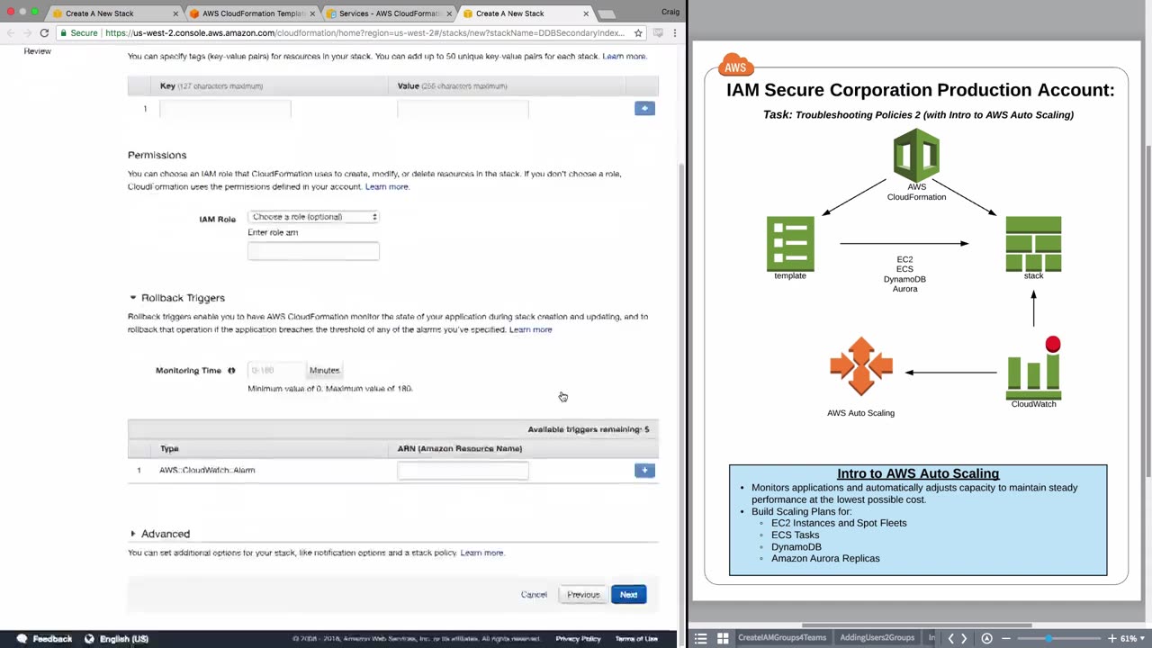
Task: Click the template icon in diagram
Action: [790, 243]
